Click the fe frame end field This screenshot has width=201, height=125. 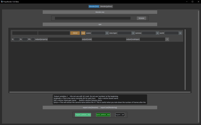[25, 39]
